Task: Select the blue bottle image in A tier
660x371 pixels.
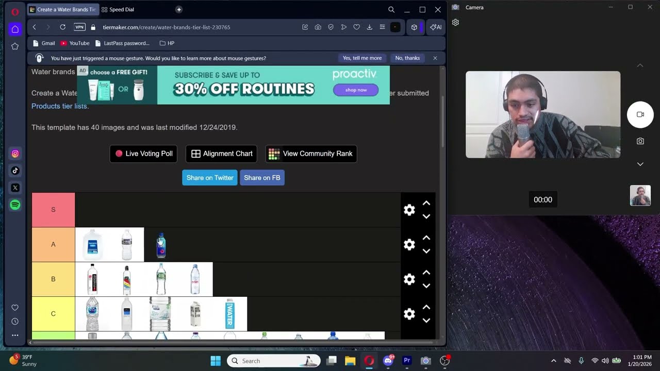Action: [161, 245]
